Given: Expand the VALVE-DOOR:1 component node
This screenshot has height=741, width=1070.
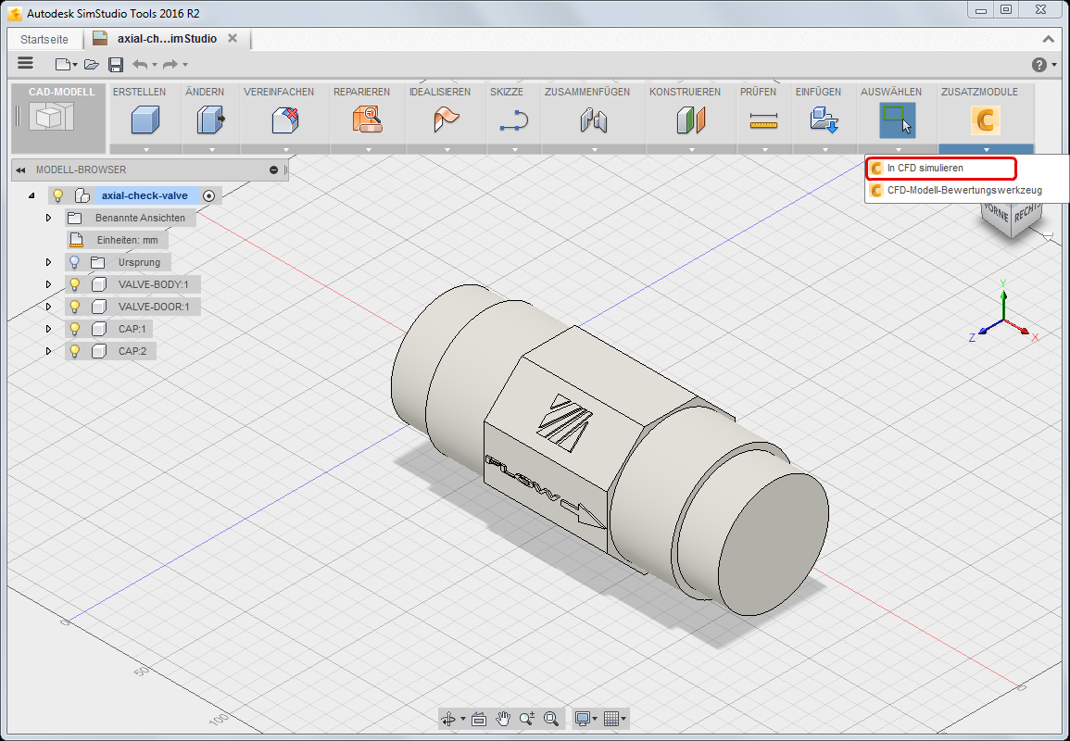Looking at the screenshot, I should [48, 307].
